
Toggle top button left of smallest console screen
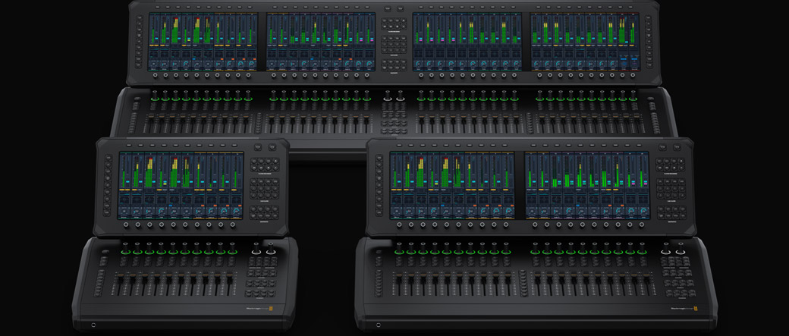(108, 159)
